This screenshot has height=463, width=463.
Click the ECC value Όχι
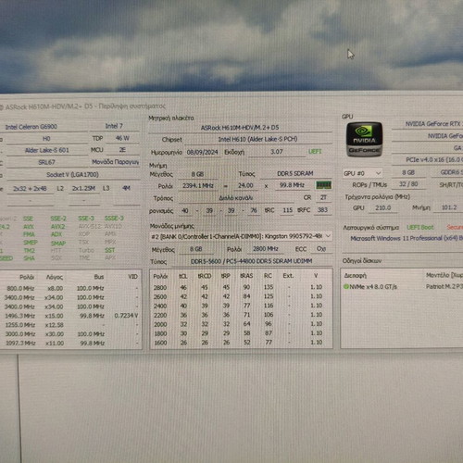pos(321,249)
